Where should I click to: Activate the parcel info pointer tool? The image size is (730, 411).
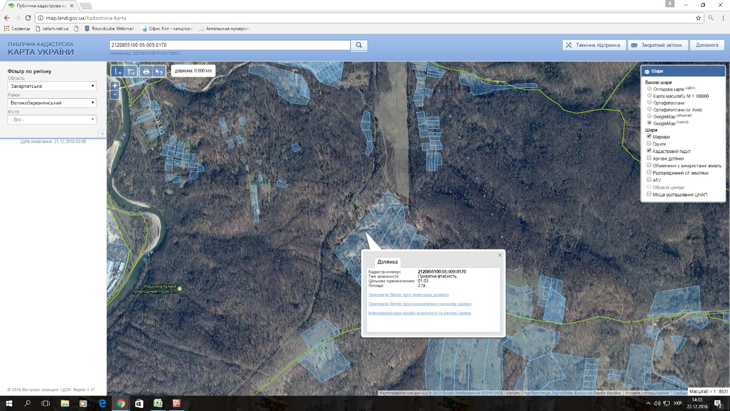click(159, 71)
